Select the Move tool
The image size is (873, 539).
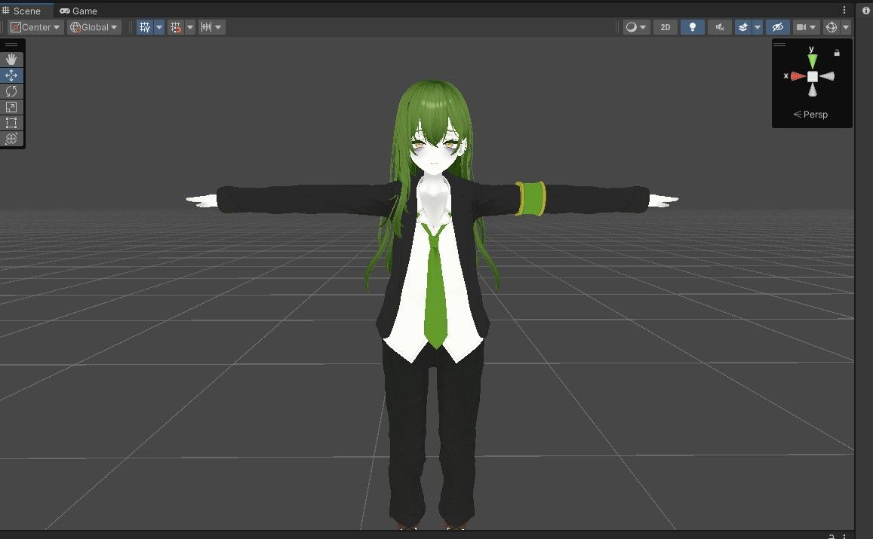11,75
